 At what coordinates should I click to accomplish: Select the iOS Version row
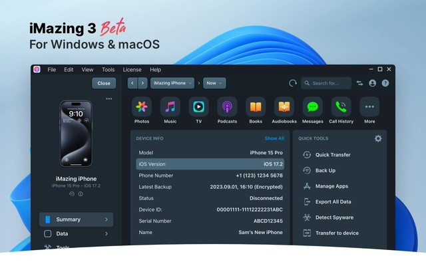210,164
